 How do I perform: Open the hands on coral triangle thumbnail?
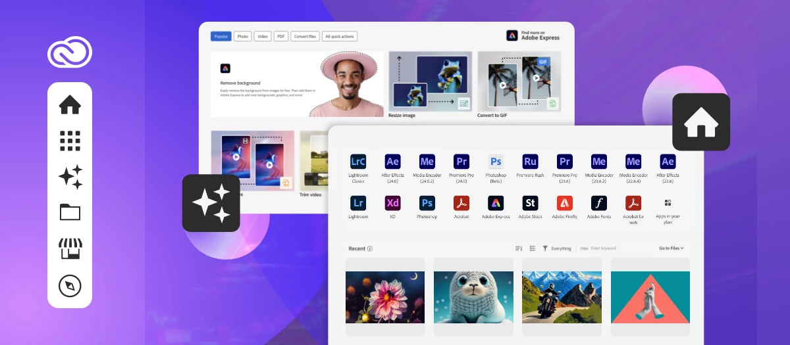(x=650, y=297)
